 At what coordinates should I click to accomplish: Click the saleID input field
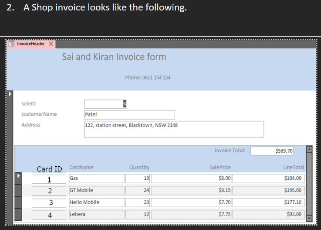105,104
